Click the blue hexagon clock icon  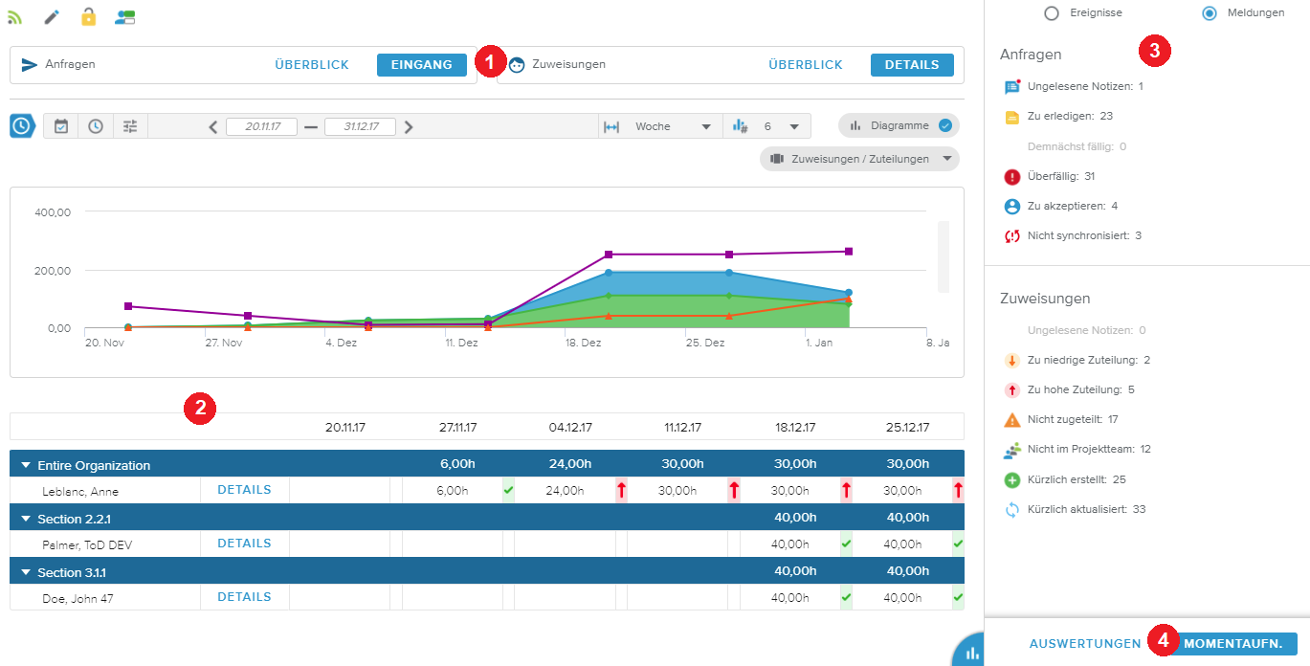[23, 126]
